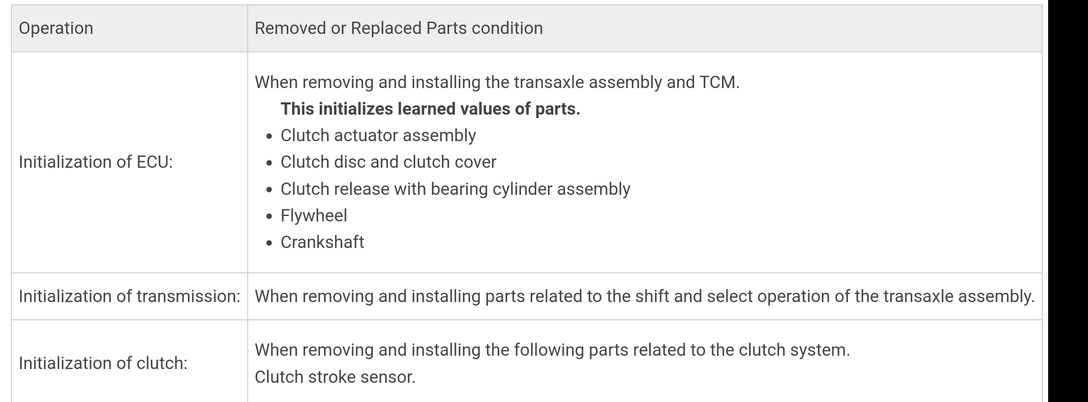Image resolution: width=1088 pixels, height=402 pixels.
Task: Click the bullet point before "Crankshaft"
Action: coord(269,243)
